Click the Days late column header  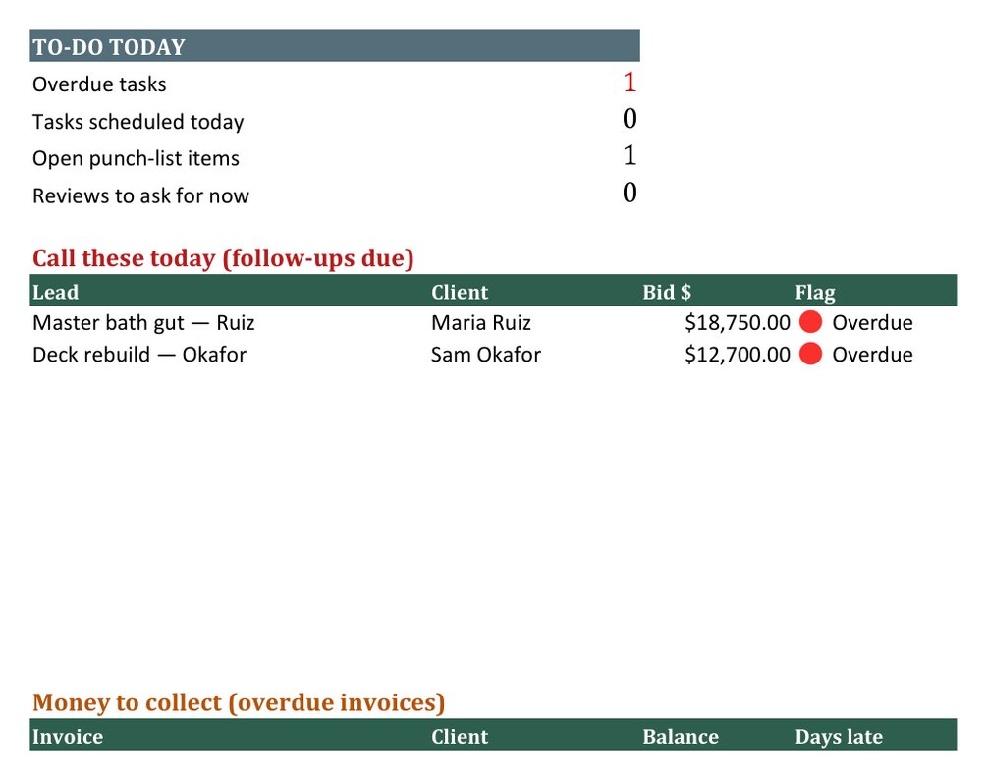coord(839,737)
